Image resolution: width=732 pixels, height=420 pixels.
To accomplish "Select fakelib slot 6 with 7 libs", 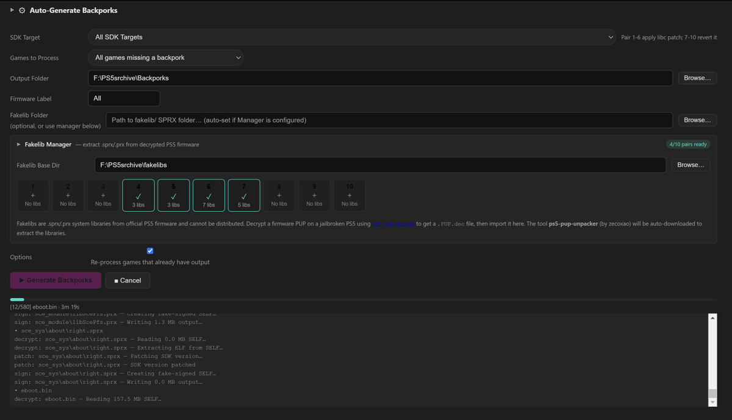I will coord(209,195).
